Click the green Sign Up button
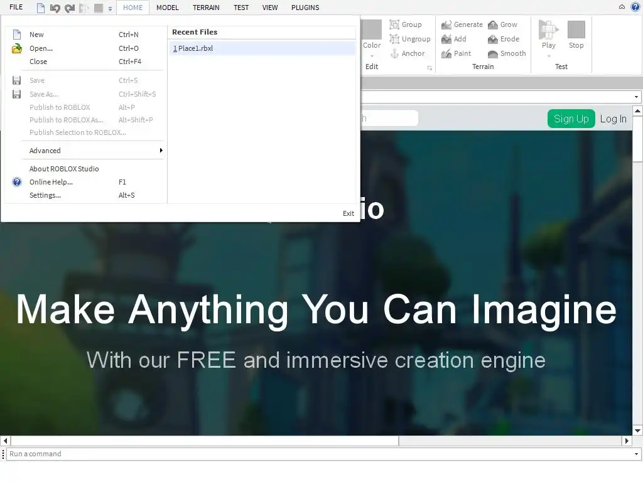643x482 pixels. [x=571, y=119]
